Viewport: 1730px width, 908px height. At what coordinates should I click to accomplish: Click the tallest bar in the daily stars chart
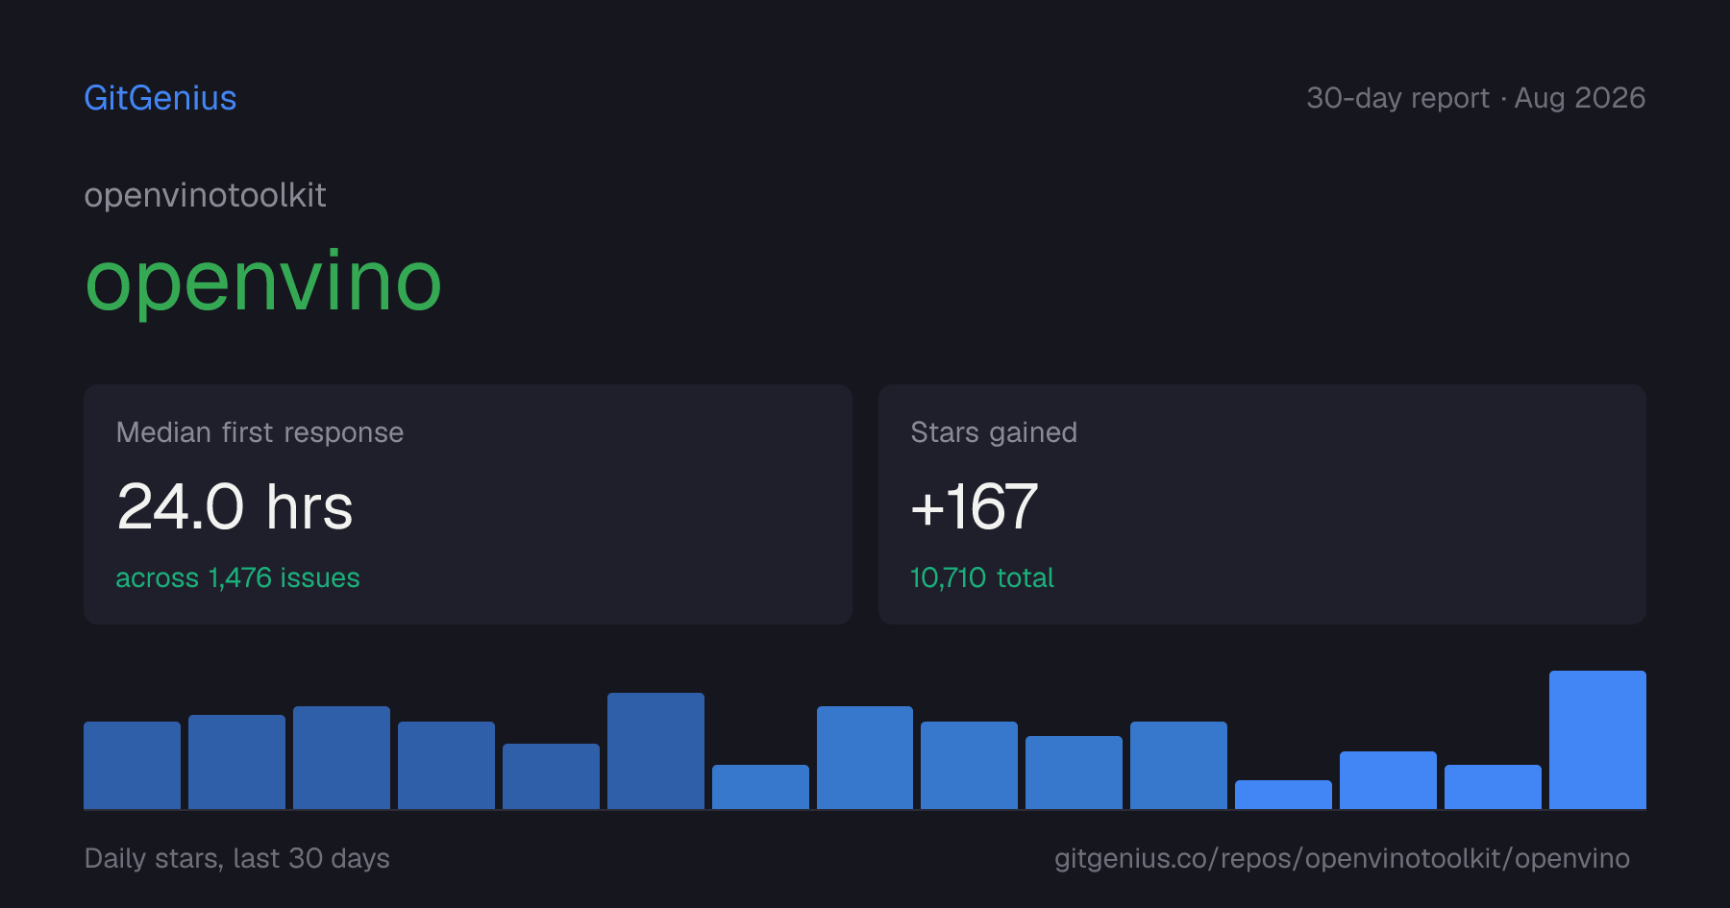tap(1597, 740)
